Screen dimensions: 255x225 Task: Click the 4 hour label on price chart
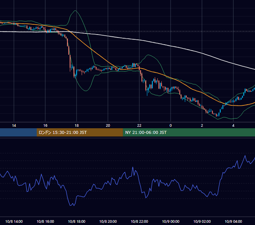pyautogui.click(x=233, y=126)
